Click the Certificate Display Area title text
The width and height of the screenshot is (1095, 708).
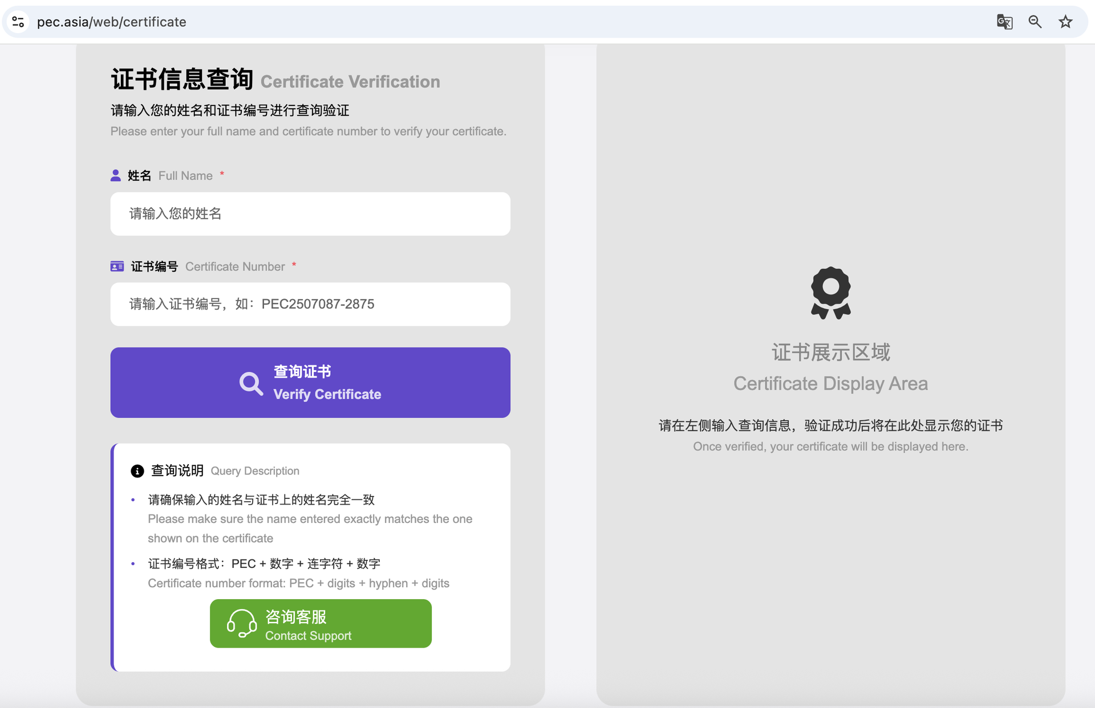click(830, 383)
